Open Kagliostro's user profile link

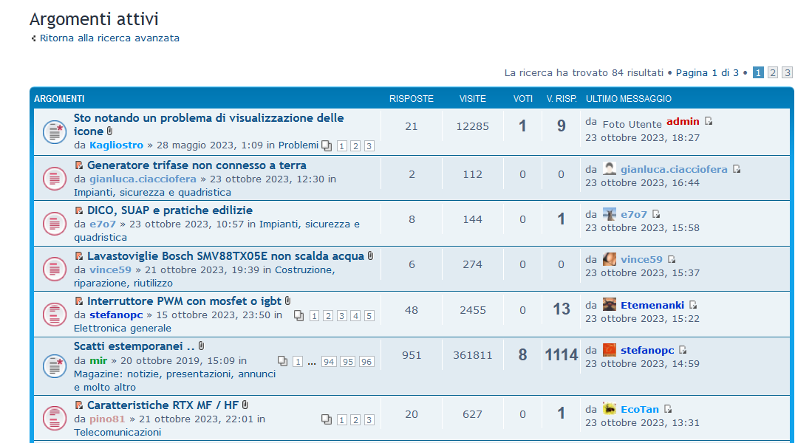[x=116, y=145]
